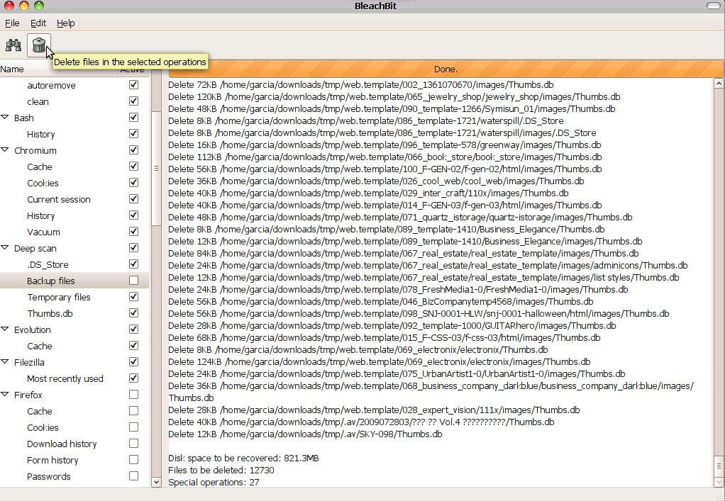Image resolution: width=725 pixels, height=501 pixels.
Task: Collapse the Filezilla group
Action: pyautogui.click(x=5, y=361)
